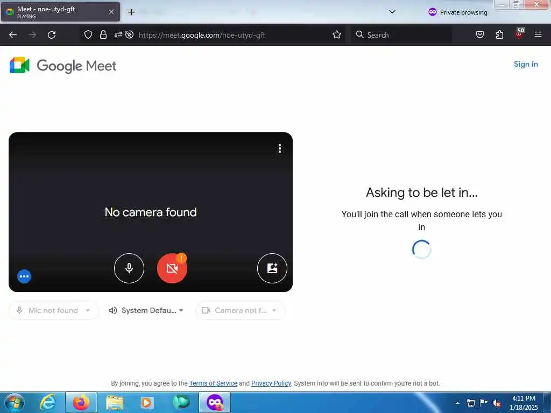This screenshot has width=551, height=413.
Task: Select the Meet noe-utyd-gft tab
Action: [x=60, y=12]
